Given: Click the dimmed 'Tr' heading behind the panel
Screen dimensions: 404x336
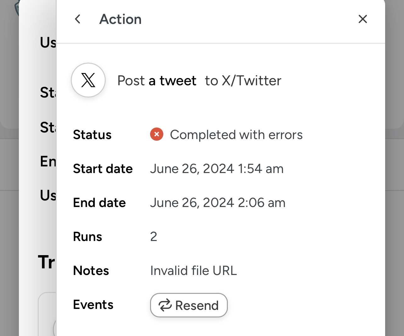Looking at the screenshot, I should click(x=47, y=262).
